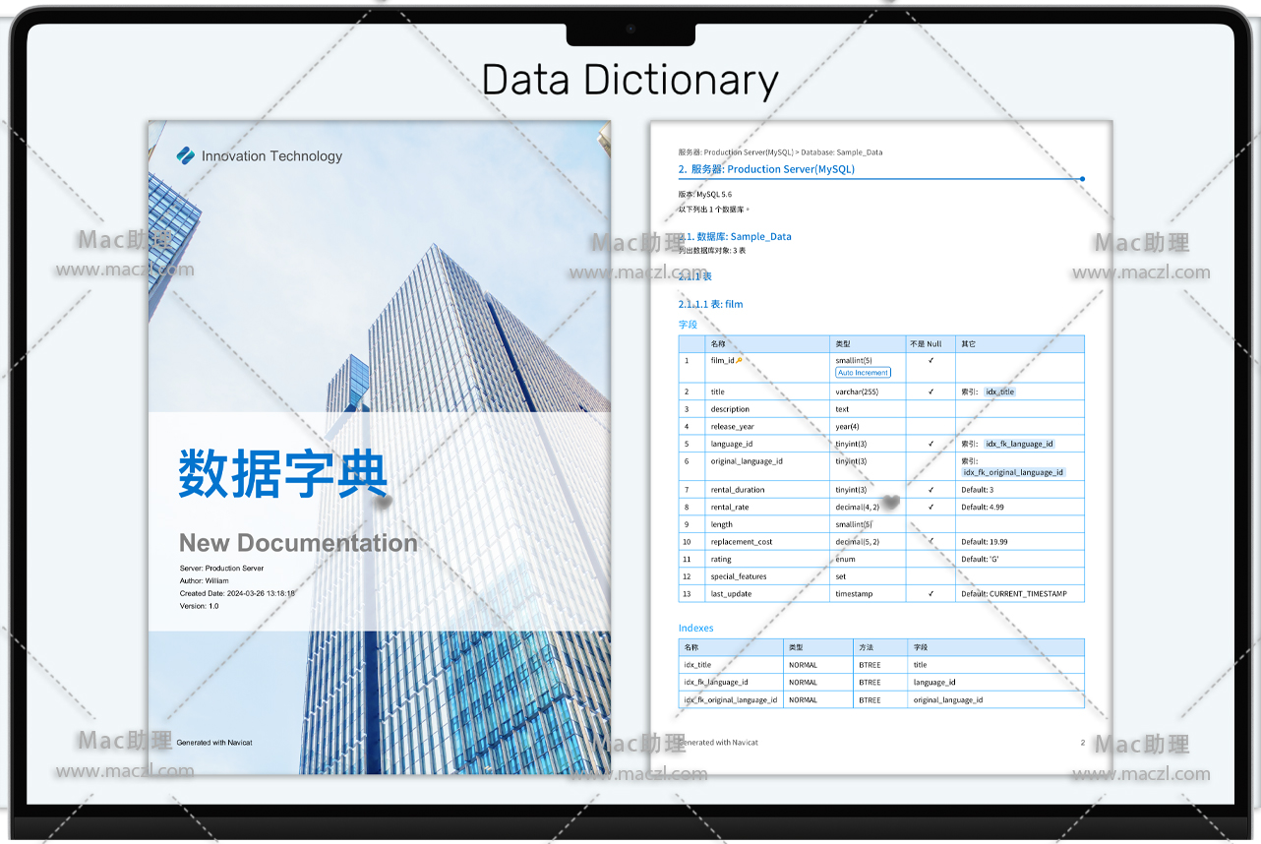Click the Auto Increment badge under smallint(5)
1261x844 pixels.
(863, 373)
